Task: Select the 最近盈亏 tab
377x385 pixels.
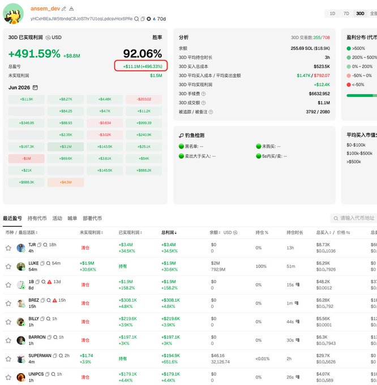Action: [x=12, y=219]
